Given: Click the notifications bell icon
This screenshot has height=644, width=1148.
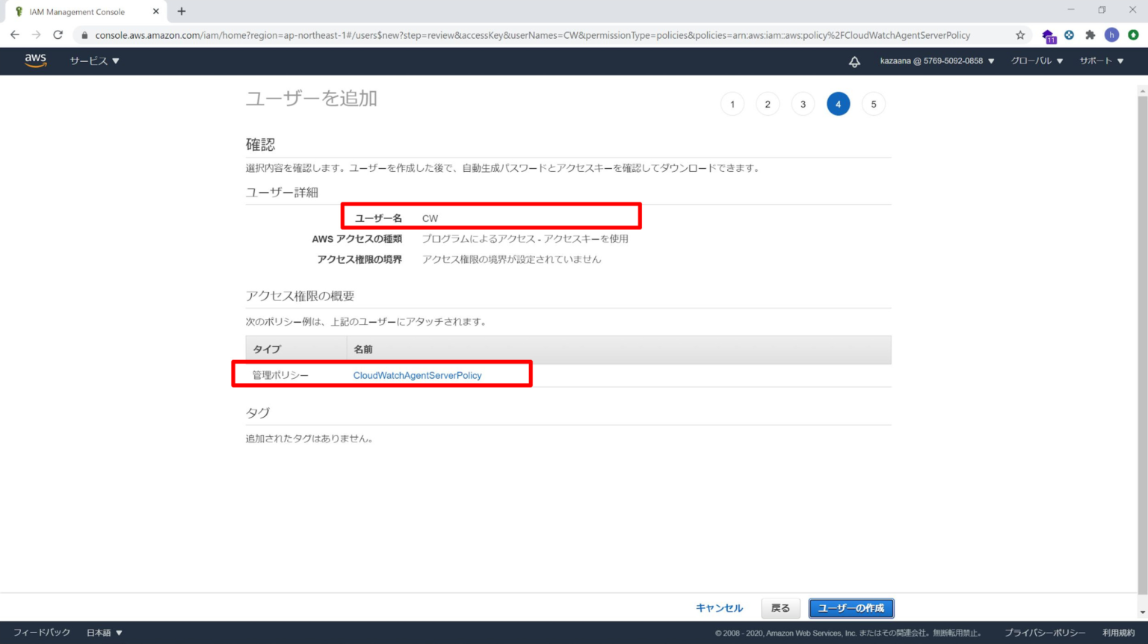Looking at the screenshot, I should (854, 61).
